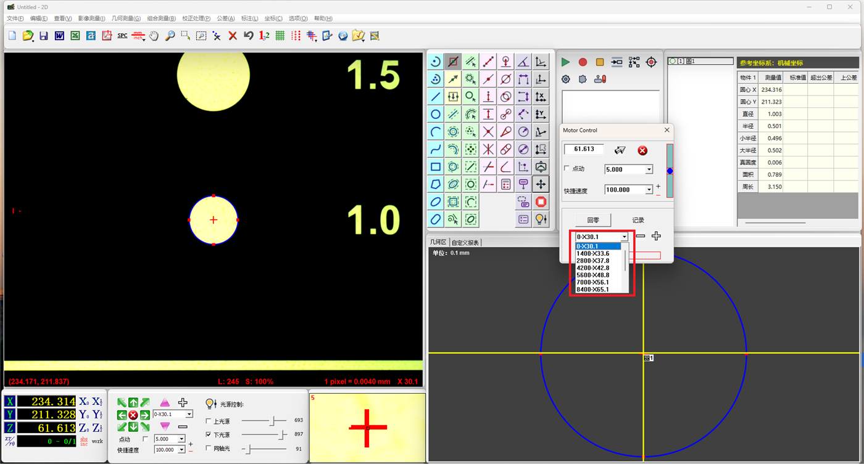
Task: Adjust the 上光源 brightness slider
Action: (272, 421)
